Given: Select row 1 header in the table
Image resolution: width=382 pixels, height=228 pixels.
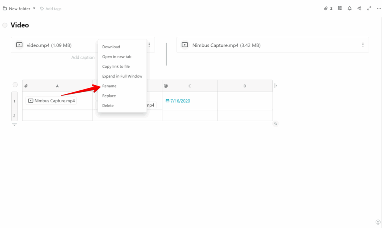Looking at the screenshot, I should (15, 101).
